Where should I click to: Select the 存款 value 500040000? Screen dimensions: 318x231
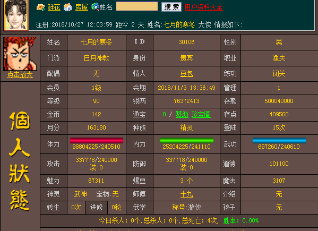[x=279, y=101]
